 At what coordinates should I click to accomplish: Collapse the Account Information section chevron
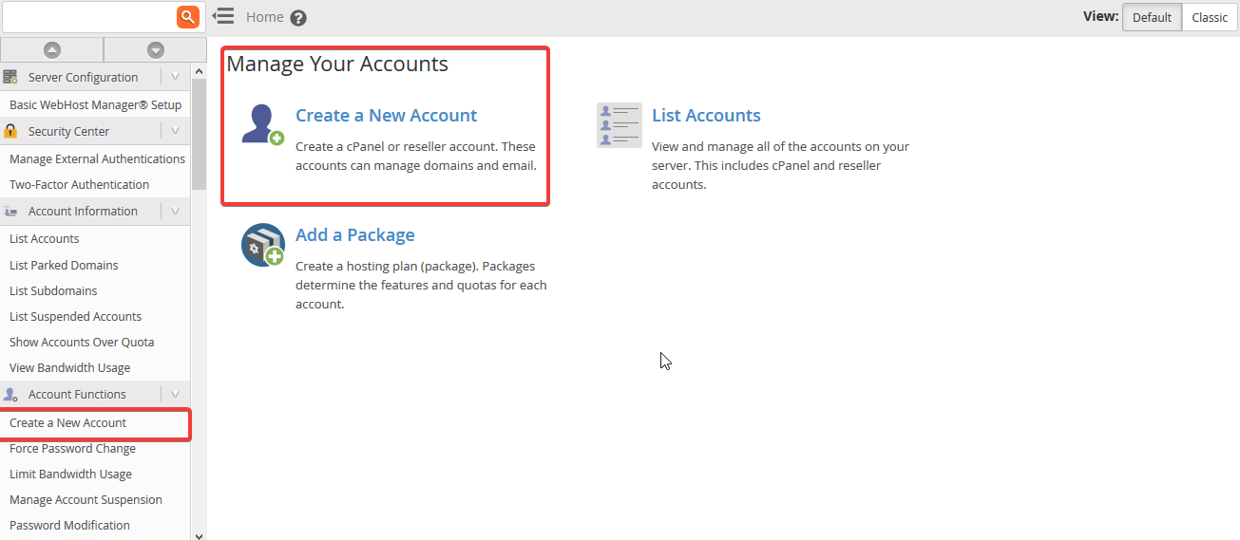click(175, 211)
